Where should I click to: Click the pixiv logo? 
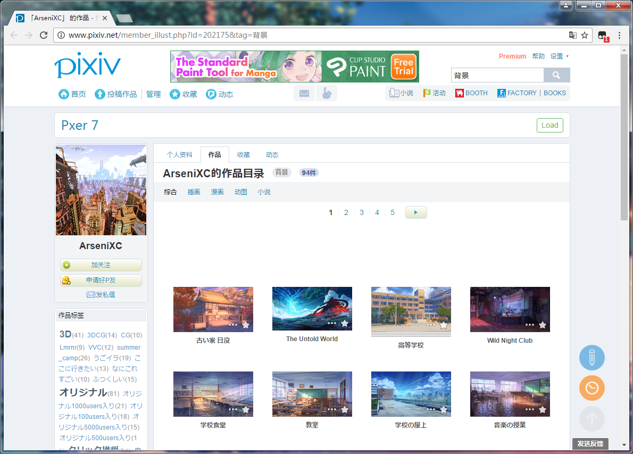[88, 64]
